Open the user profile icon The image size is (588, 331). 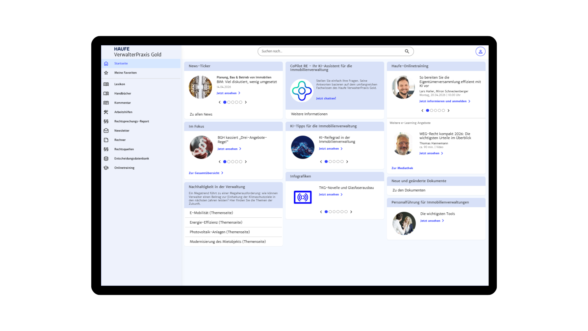[x=480, y=51]
